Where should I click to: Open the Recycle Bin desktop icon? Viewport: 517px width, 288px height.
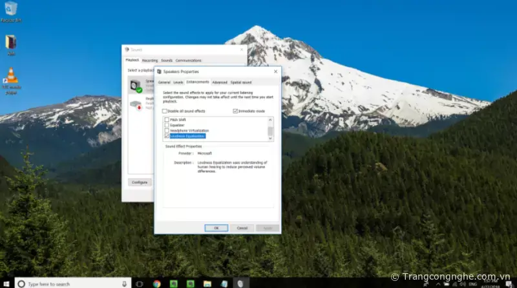tap(10, 9)
